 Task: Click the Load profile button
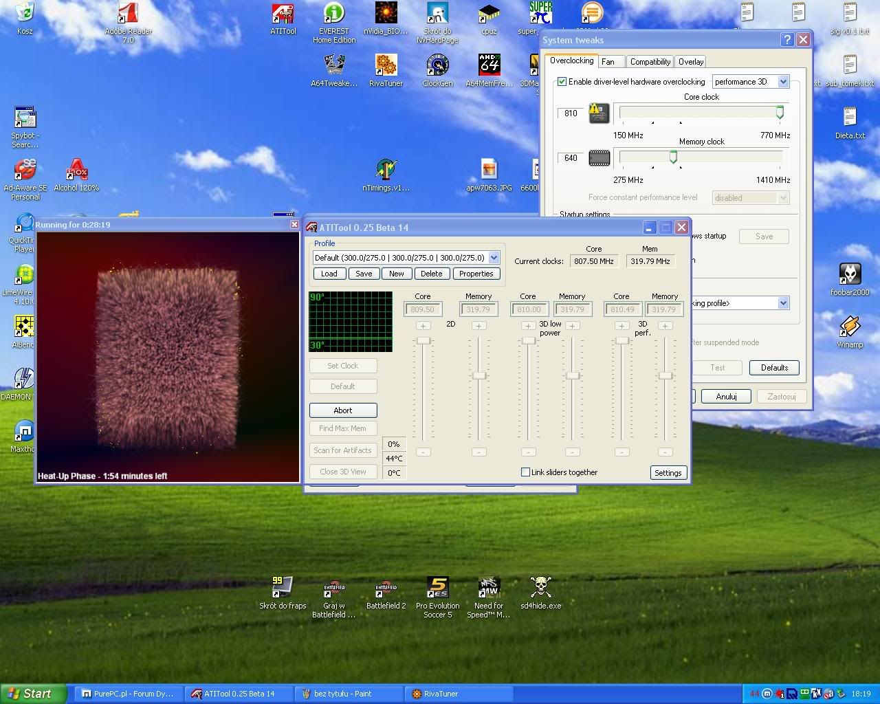(x=329, y=274)
